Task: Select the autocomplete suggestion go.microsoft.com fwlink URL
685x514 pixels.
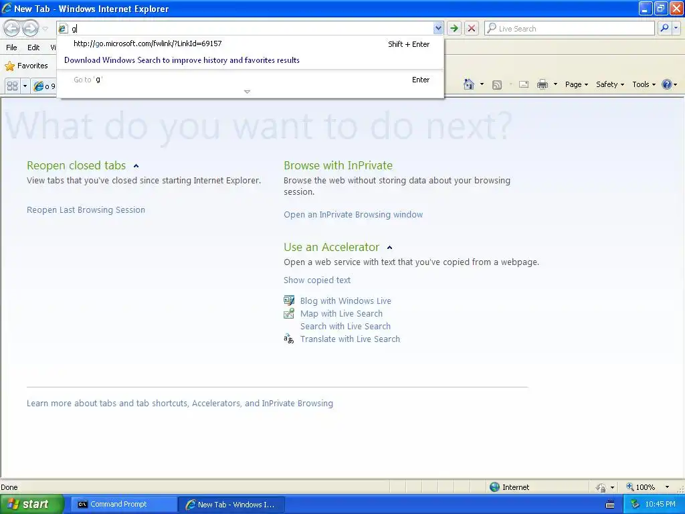Action: coord(251,44)
